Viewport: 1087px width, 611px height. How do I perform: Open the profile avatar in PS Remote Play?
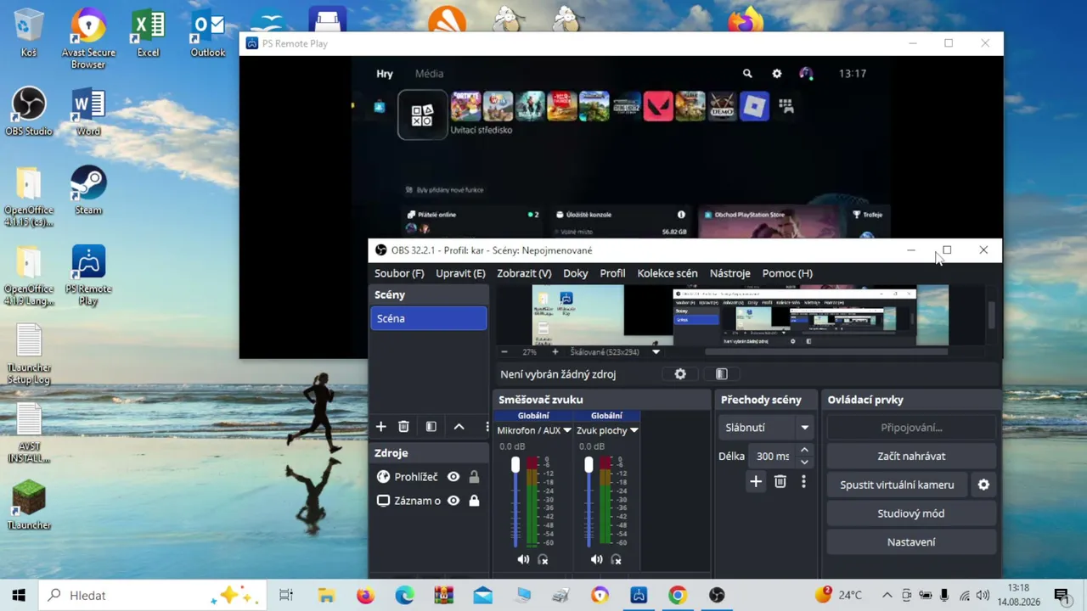click(x=806, y=74)
